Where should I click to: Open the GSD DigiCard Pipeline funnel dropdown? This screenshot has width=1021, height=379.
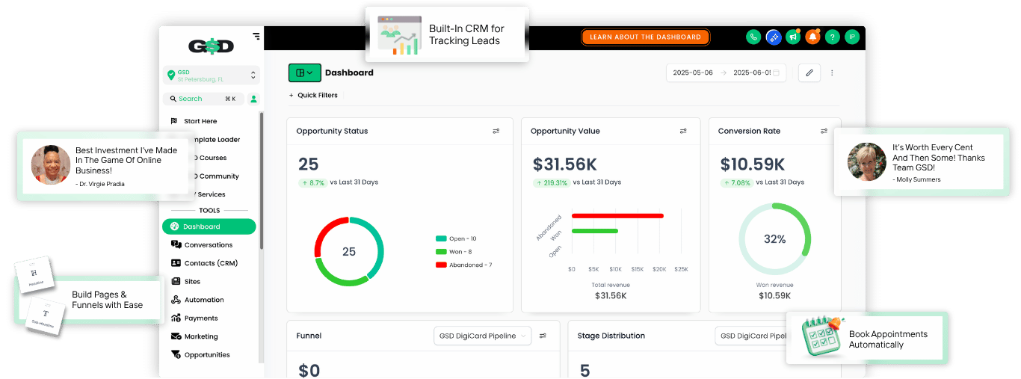pos(483,336)
